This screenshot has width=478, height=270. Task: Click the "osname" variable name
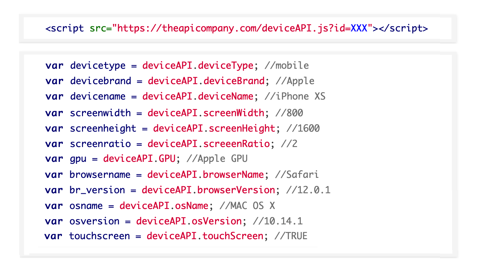pyautogui.click(x=86, y=206)
